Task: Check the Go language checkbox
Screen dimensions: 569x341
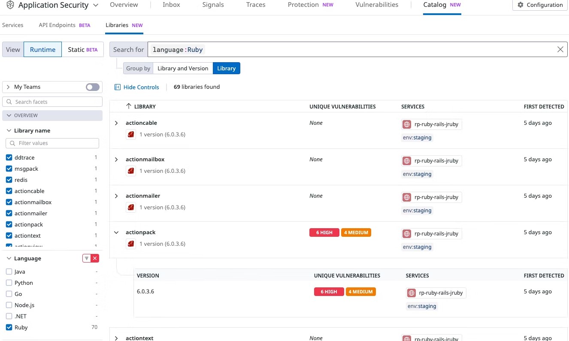Action: pos(9,294)
